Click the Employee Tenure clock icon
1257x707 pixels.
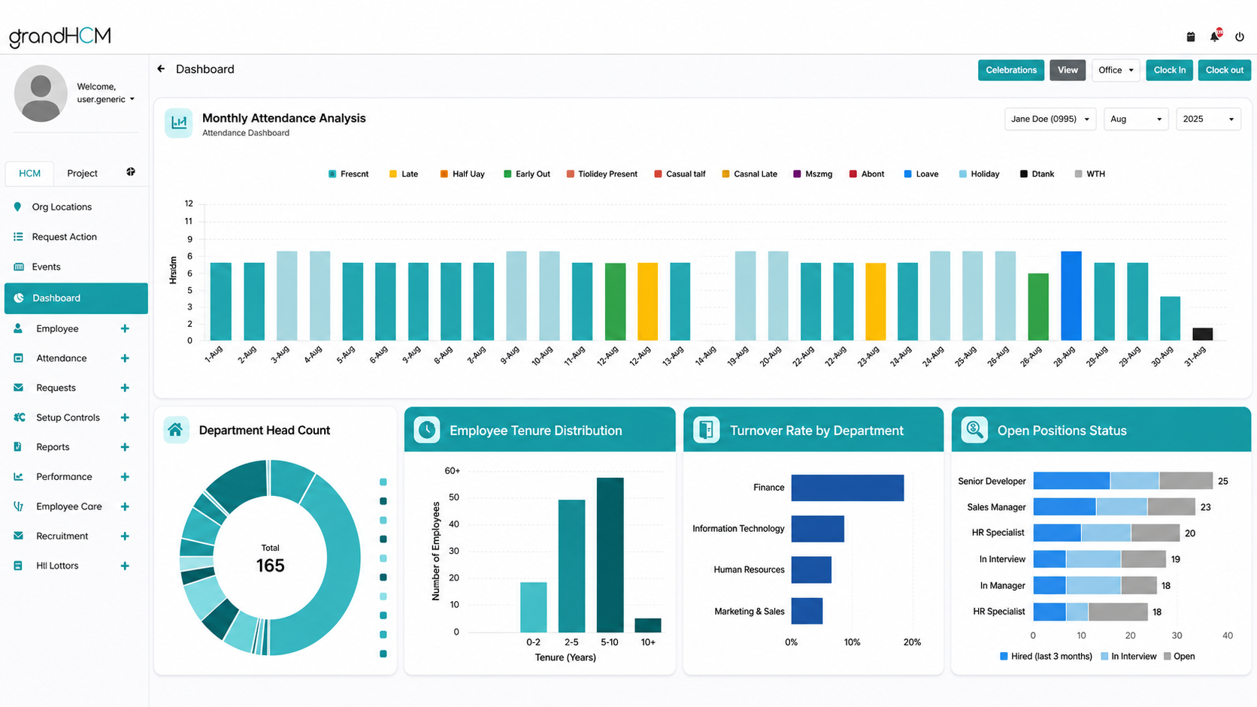[427, 430]
